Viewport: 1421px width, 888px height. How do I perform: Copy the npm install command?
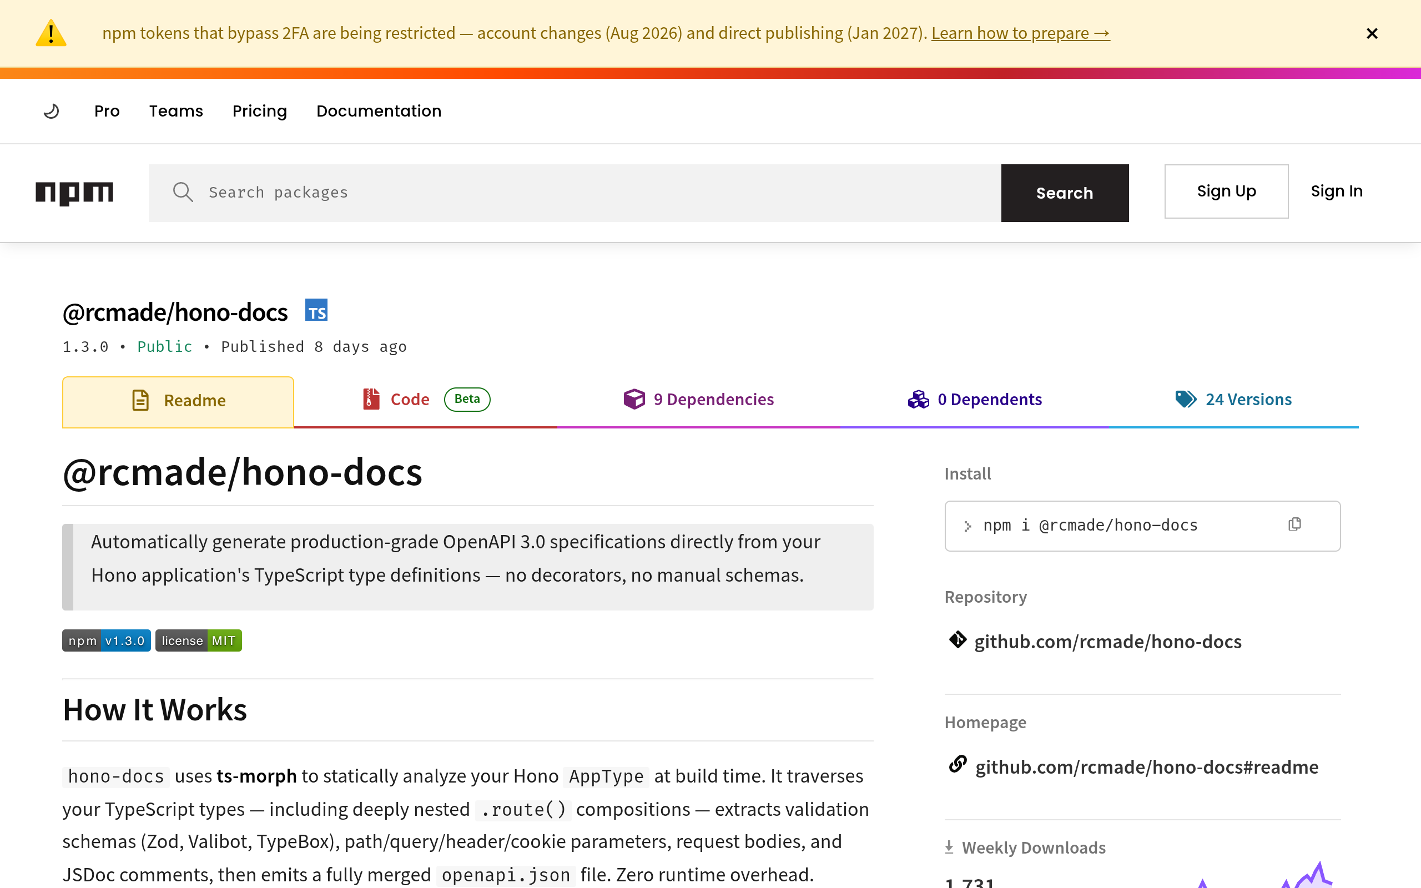coord(1295,524)
